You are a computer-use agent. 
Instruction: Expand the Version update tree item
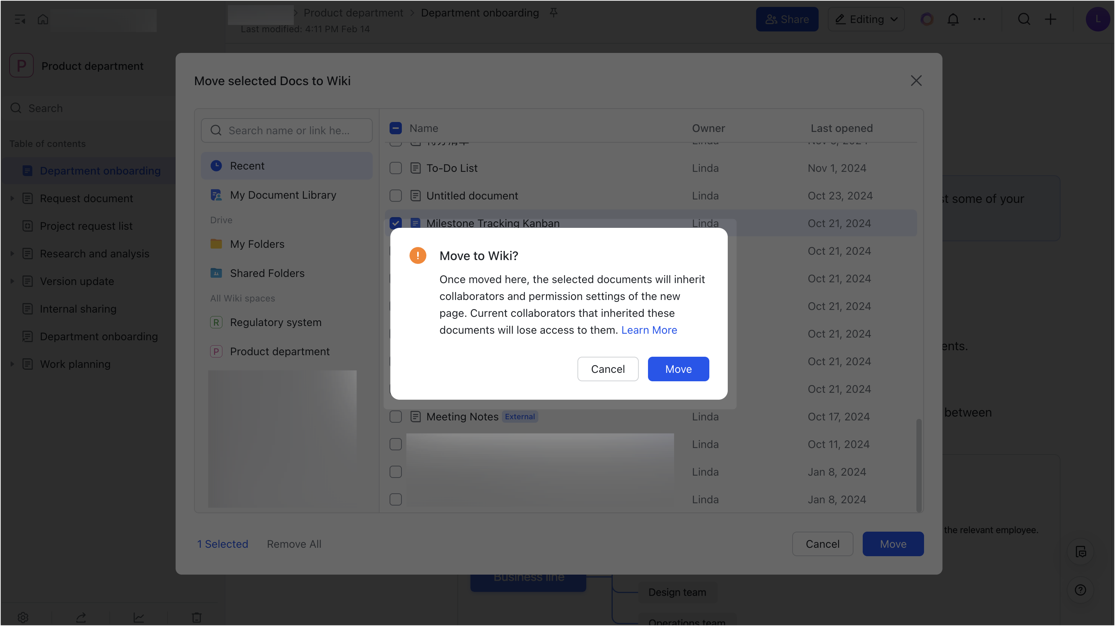pyautogui.click(x=12, y=282)
